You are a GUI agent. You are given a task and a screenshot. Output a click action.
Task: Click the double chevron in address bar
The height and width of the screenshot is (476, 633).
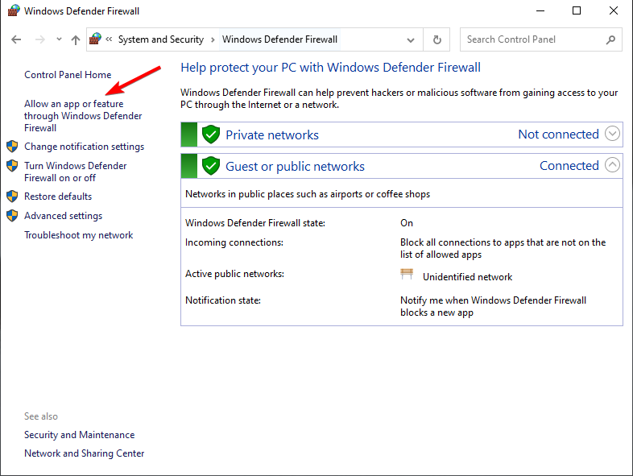click(x=109, y=39)
